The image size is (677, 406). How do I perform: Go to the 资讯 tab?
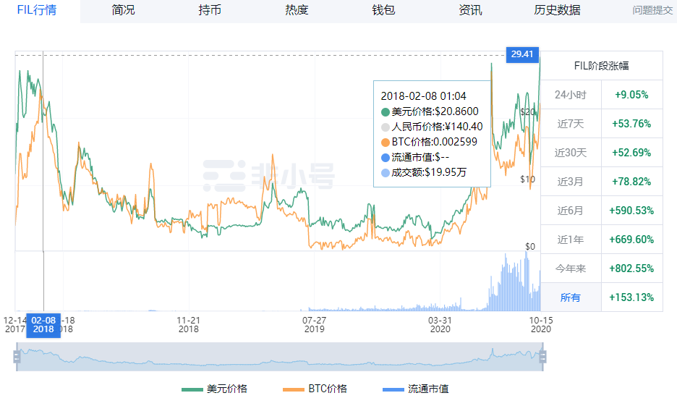(x=470, y=10)
